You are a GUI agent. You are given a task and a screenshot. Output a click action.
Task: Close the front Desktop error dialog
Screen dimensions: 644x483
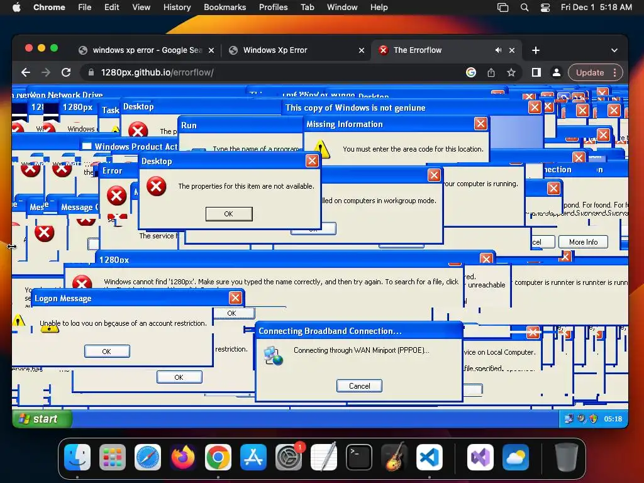312,160
